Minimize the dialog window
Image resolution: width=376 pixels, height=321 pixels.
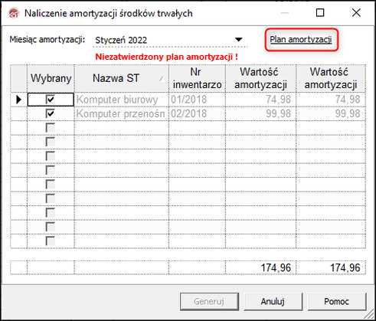pyautogui.click(x=285, y=12)
